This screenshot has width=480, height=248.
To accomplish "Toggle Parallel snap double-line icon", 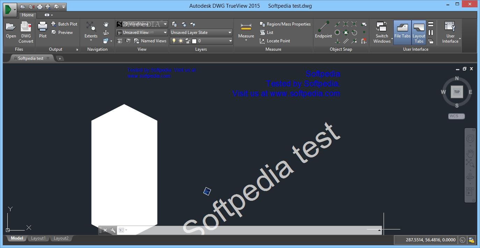I will click(346, 41).
